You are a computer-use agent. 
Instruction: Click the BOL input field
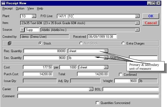click(131, 89)
